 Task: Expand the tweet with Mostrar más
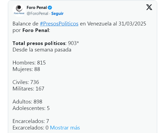click(x=65, y=128)
